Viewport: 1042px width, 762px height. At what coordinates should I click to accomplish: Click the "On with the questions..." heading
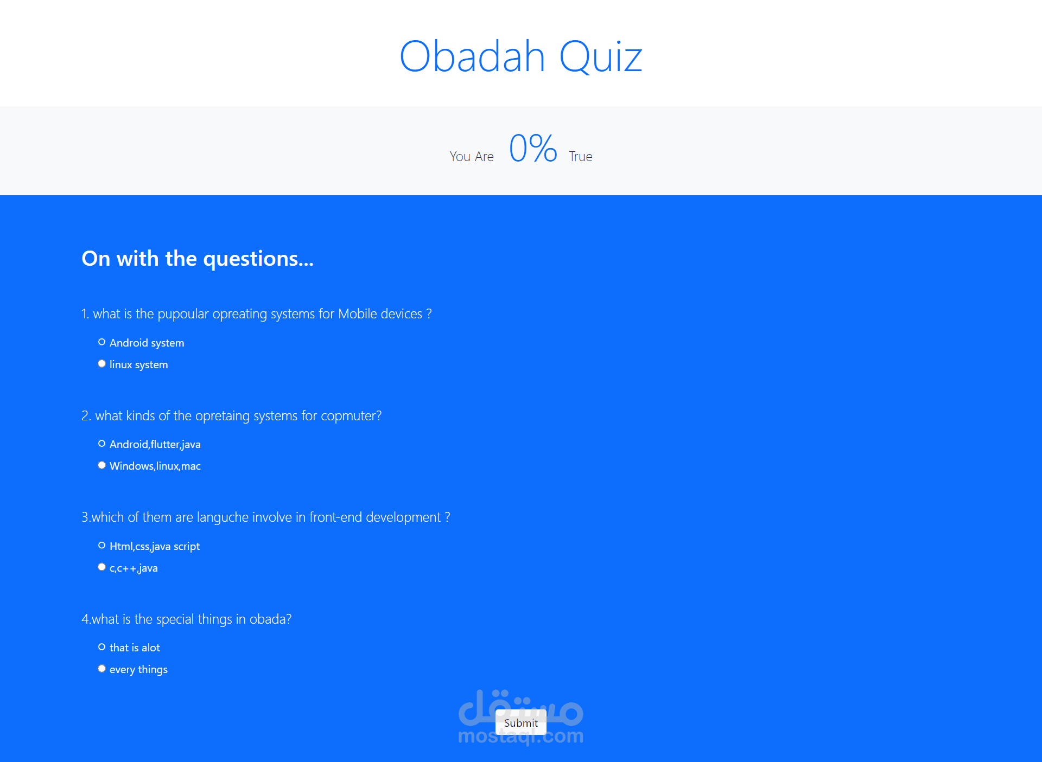[x=198, y=259]
